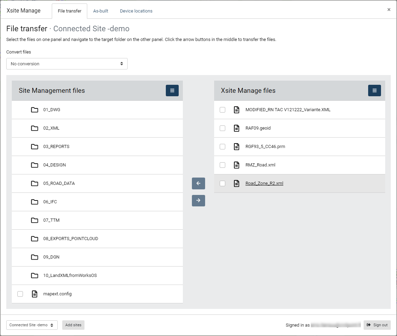Switch to the As-built tab

point(100,11)
